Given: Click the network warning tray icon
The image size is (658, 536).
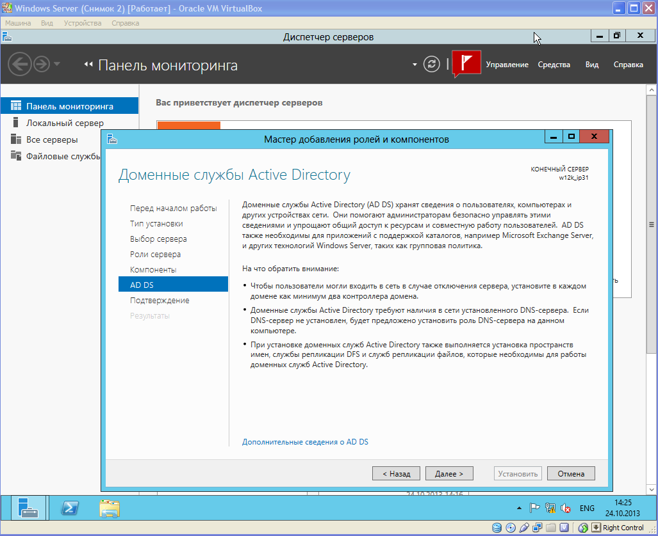Looking at the screenshot, I should 550,508.
